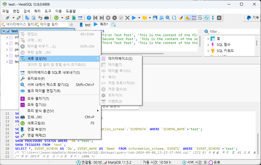Click the add new query tab icon
The image size is (261, 165).
click(x=113, y=24)
